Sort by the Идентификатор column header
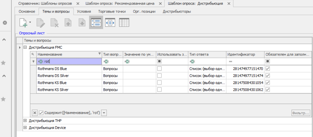The height and width of the screenshot is (137, 313). pos(245,54)
